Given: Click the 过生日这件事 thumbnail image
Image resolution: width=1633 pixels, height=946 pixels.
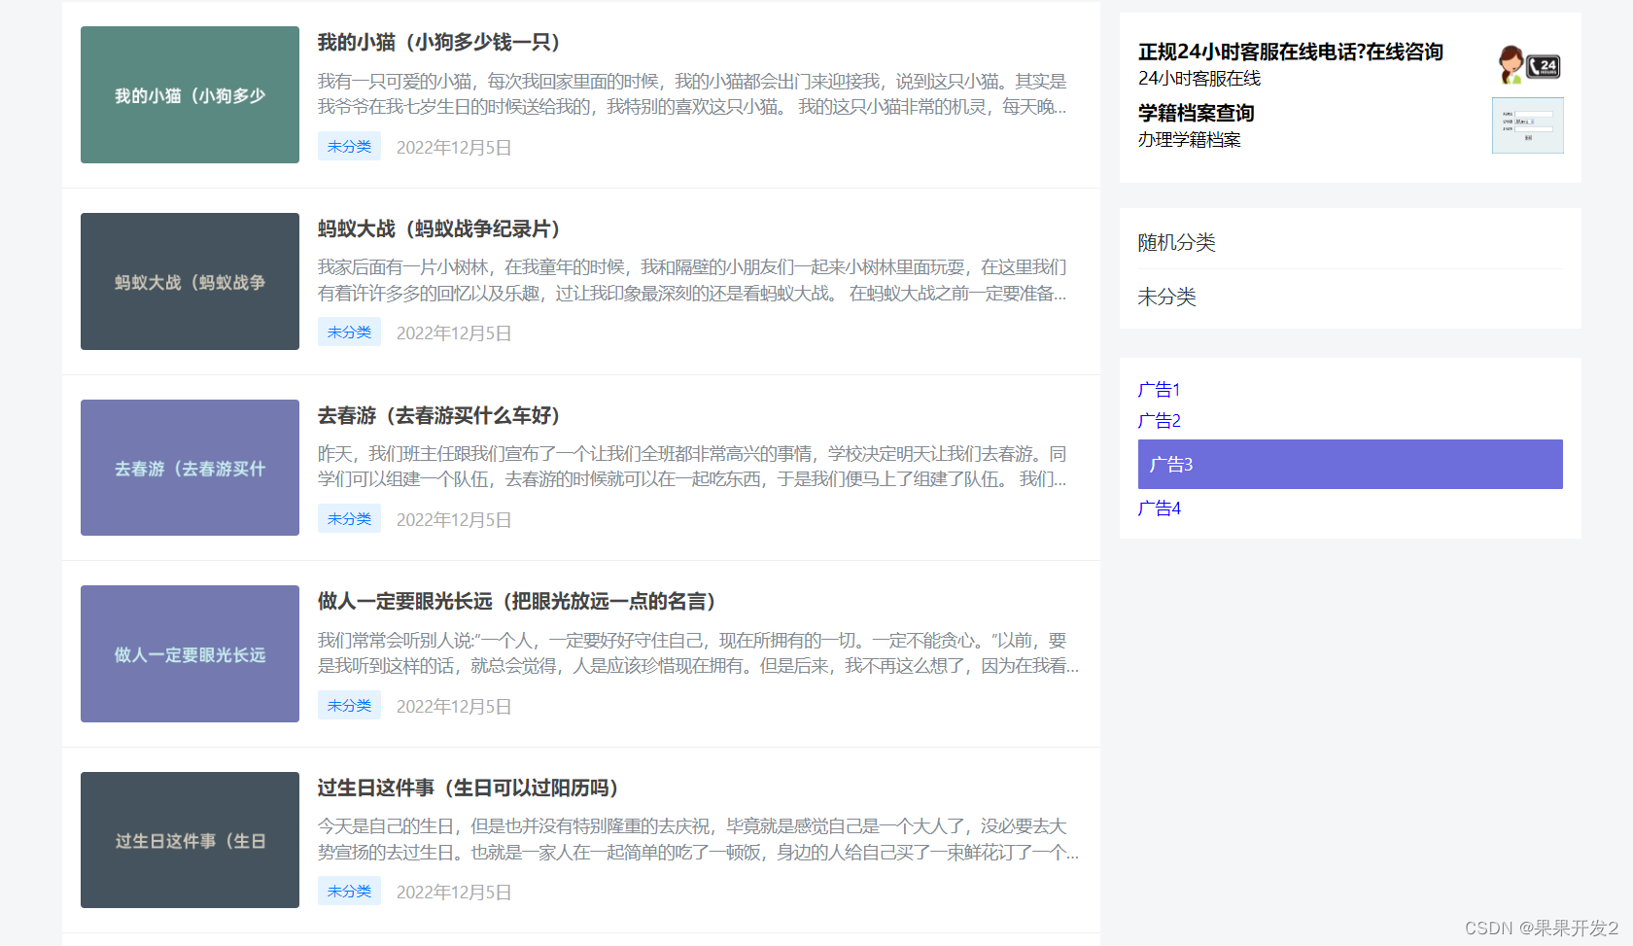Looking at the screenshot, I should click(x=190, y=840).
